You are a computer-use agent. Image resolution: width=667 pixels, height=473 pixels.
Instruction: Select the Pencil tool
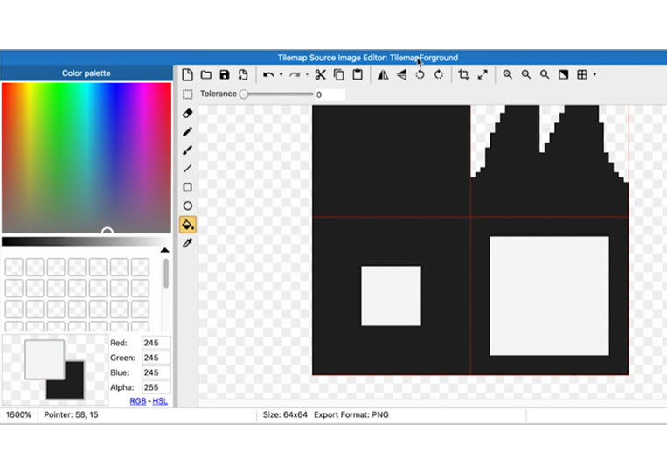pos(187,132)
